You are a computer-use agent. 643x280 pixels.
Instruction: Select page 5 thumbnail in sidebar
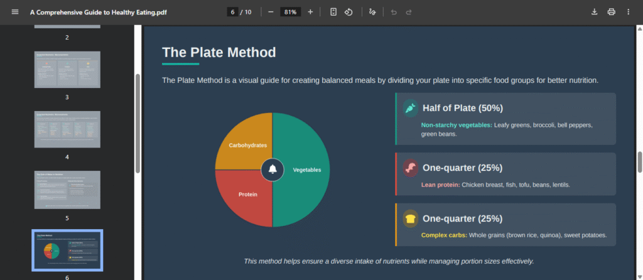tap(67, 189)
